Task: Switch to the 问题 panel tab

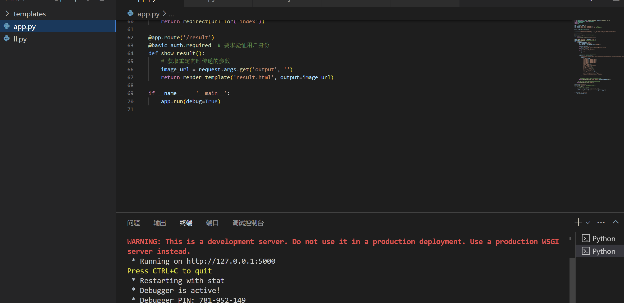Action: pyautogui.click(x=133, y=223)
